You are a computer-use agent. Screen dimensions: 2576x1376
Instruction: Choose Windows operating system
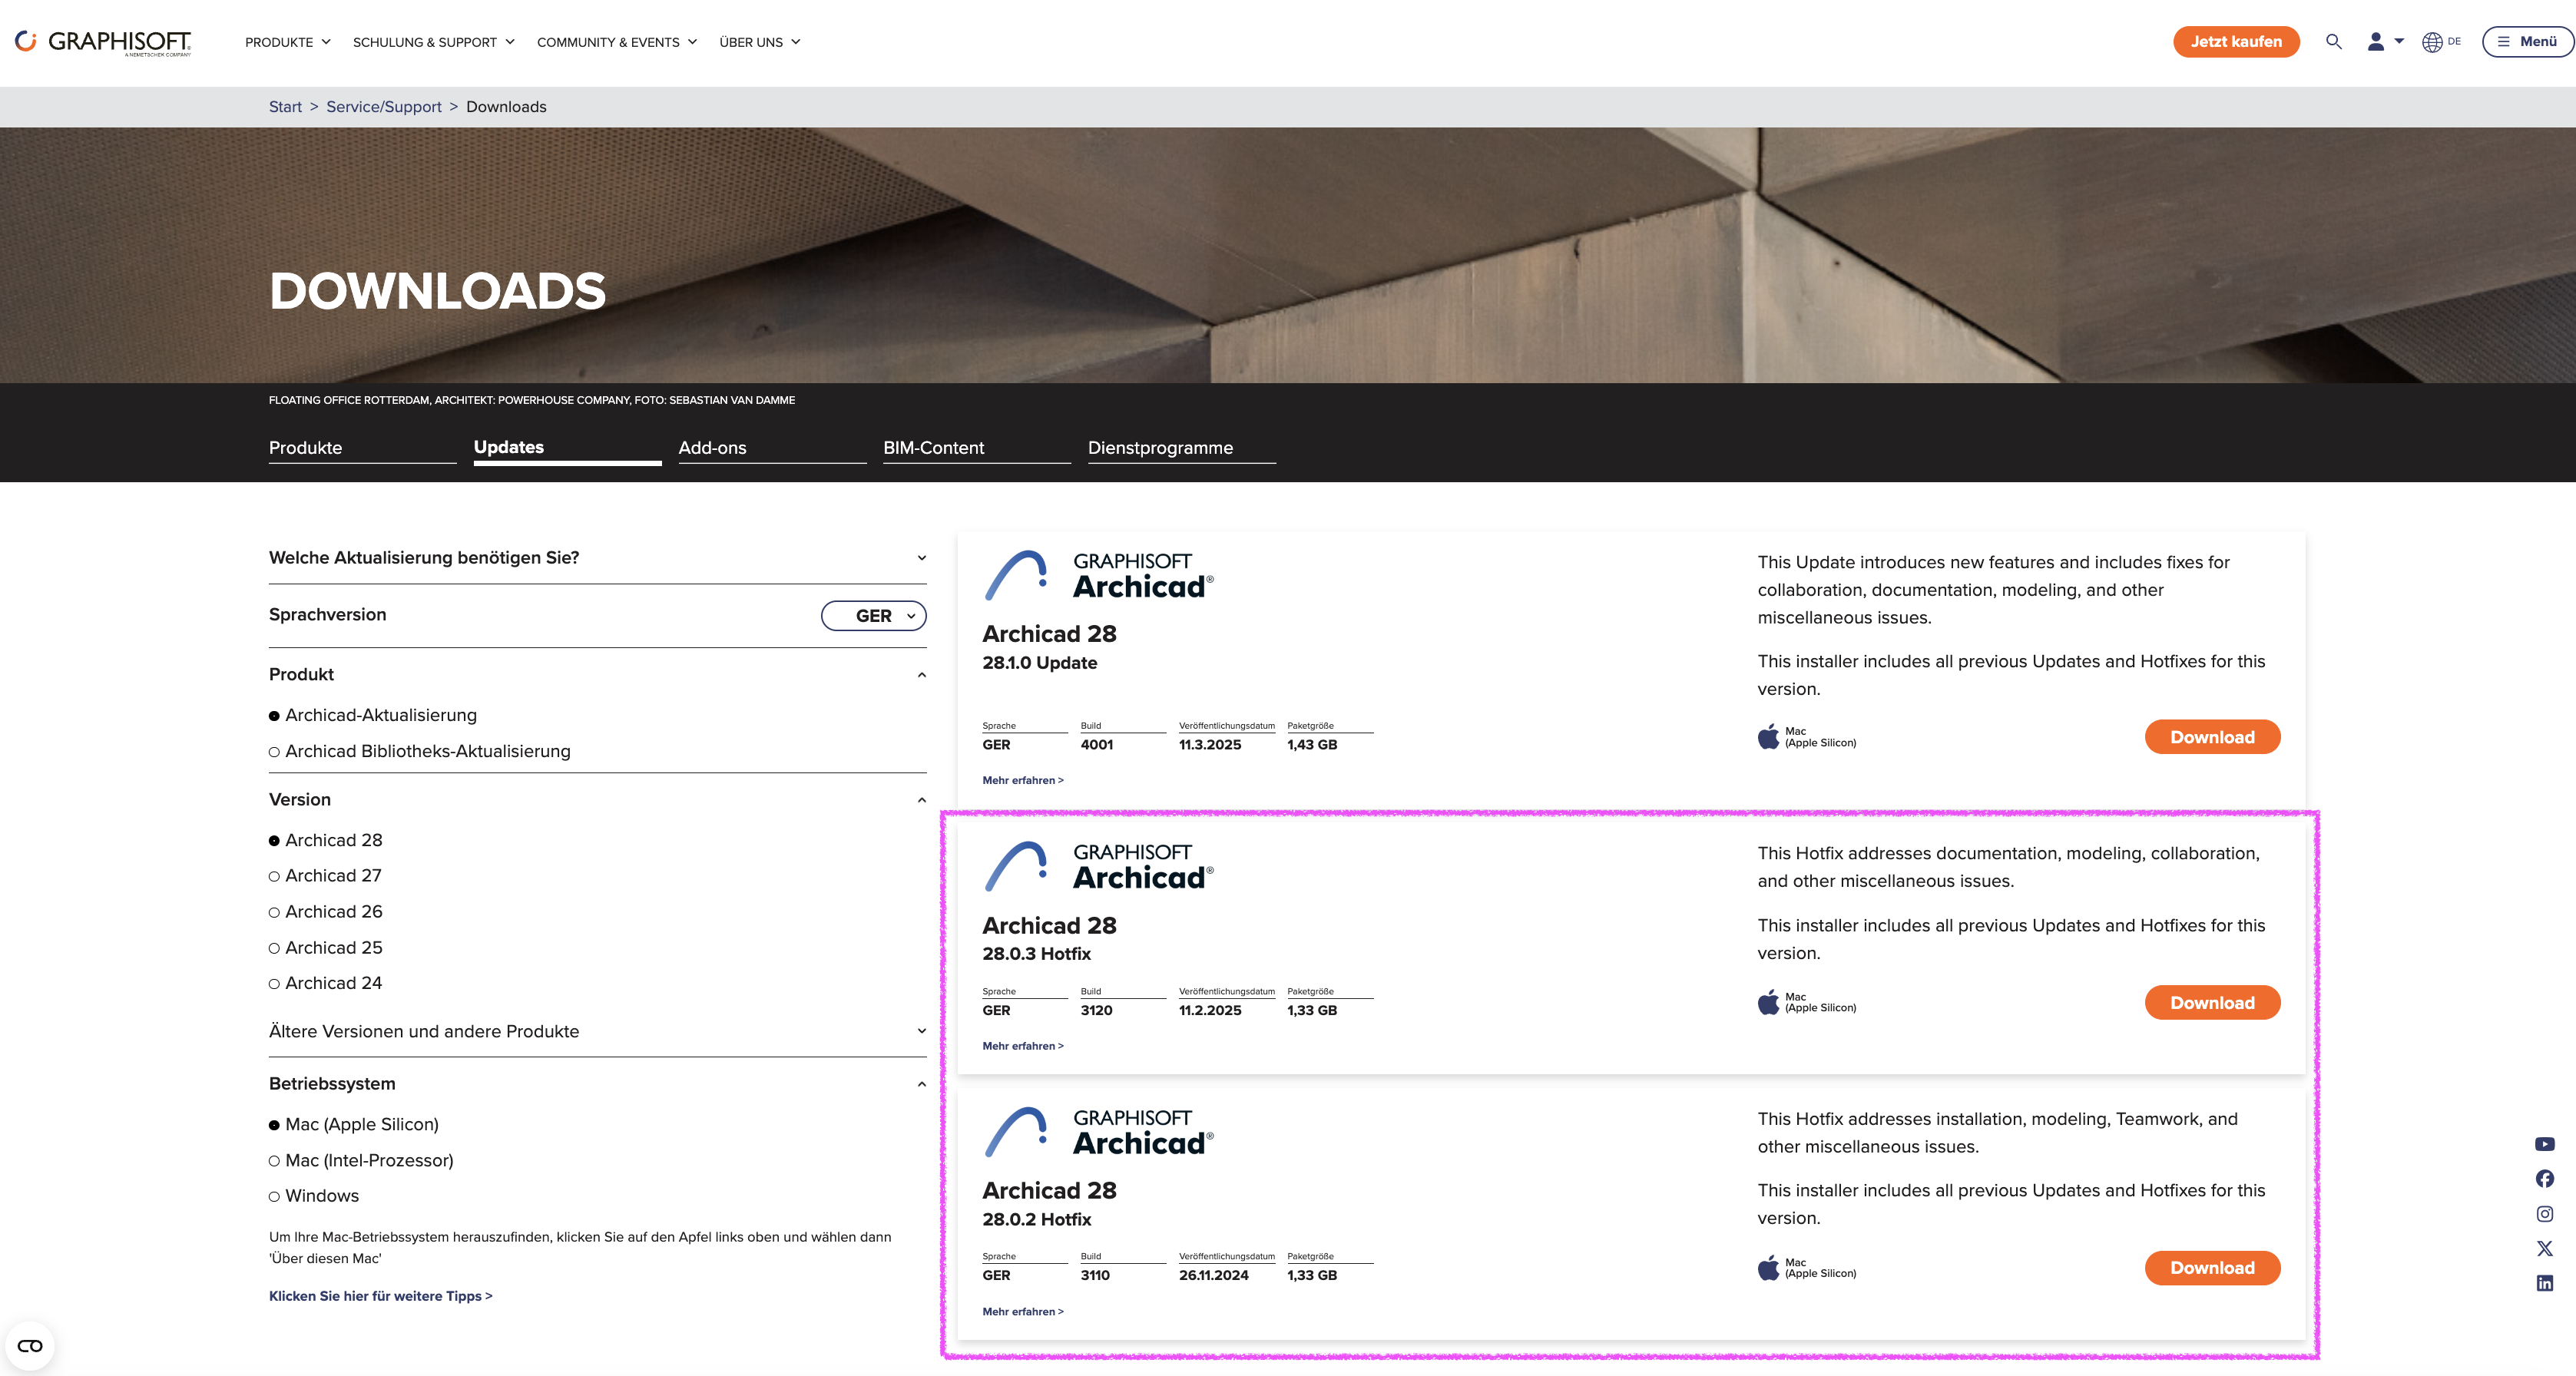coord(314,1196)
